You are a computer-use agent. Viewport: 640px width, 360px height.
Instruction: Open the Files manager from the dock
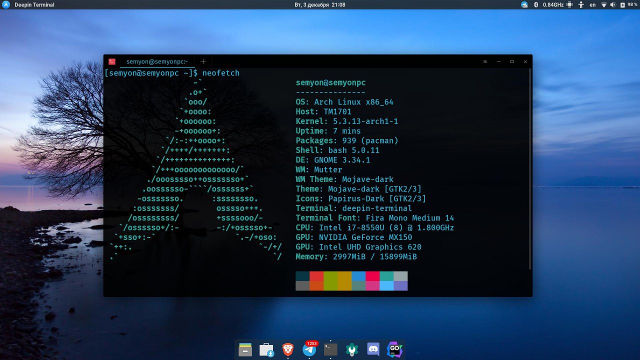[245, 349]
